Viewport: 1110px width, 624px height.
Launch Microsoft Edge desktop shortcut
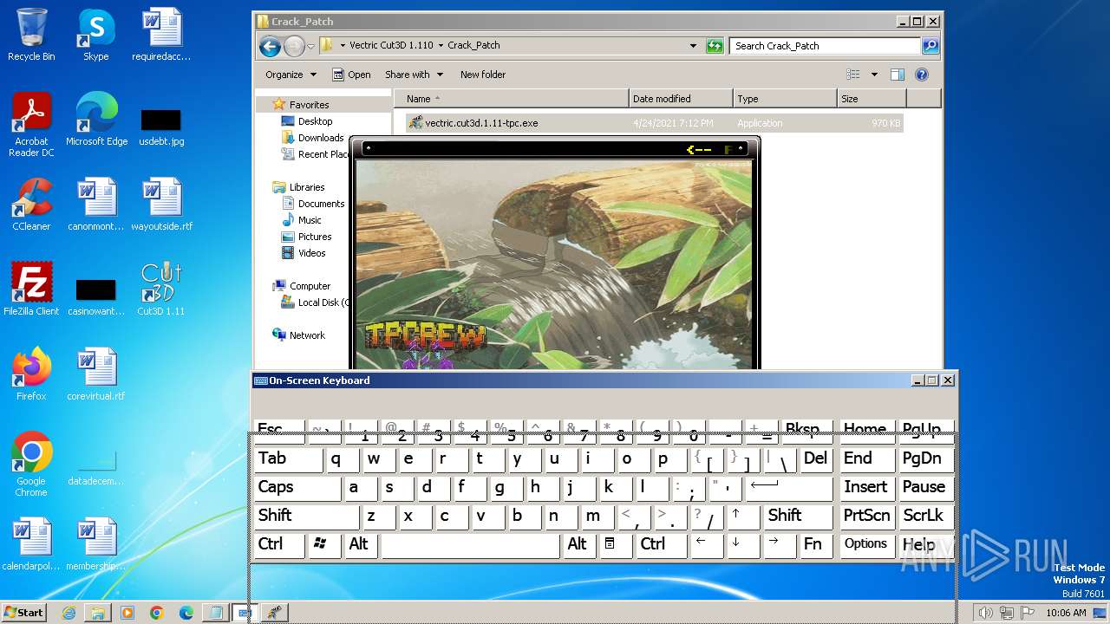(96, 120)
